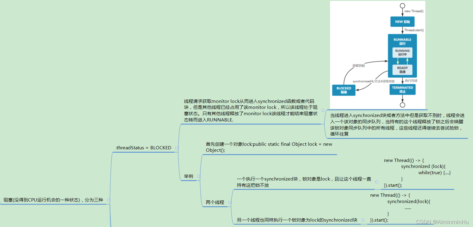Collapse the 举例 branch toggle
The image size is (473, 227).
click(198, 176)
